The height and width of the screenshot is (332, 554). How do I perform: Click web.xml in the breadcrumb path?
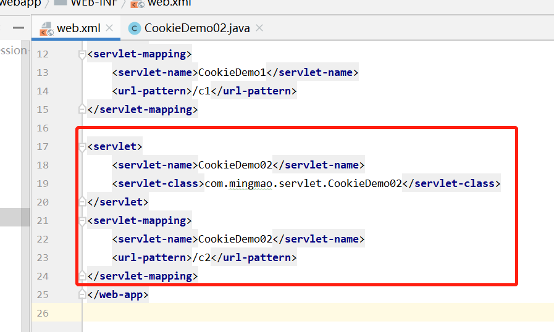(x=169, y=3)
